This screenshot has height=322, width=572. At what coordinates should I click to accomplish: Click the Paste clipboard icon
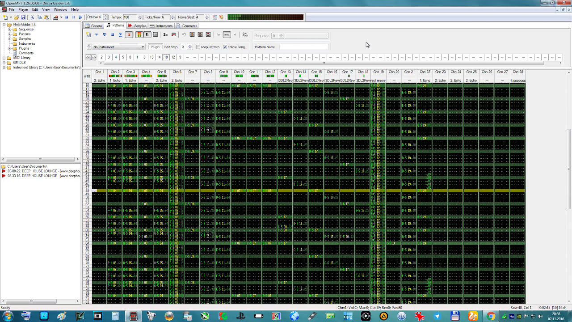pos(46,17)
